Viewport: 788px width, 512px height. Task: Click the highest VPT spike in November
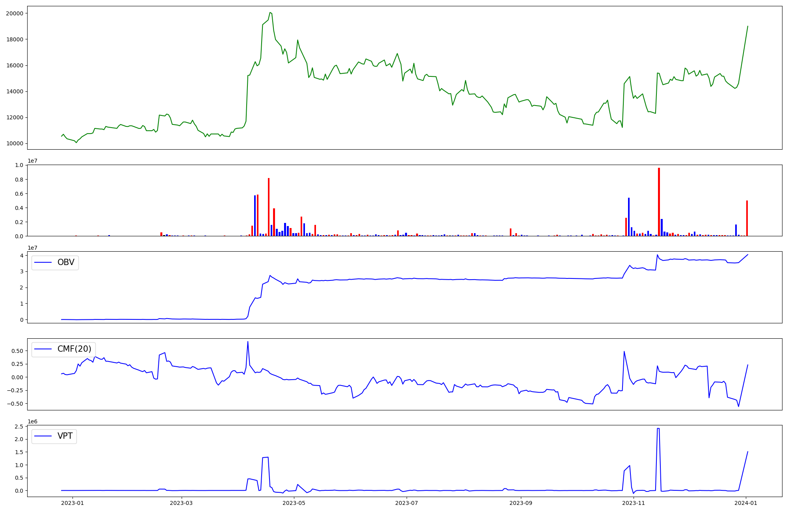(x=658, y=429)
